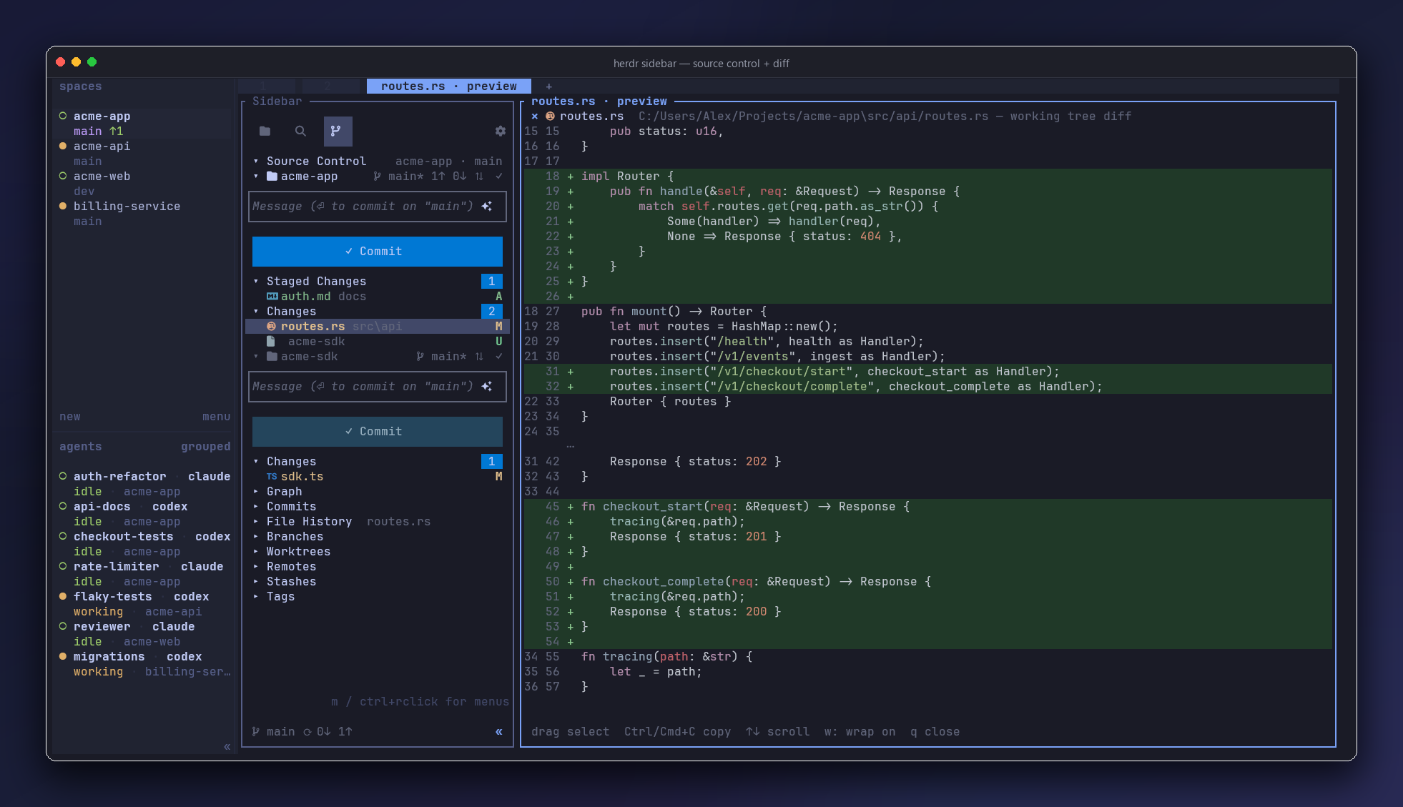Click the Commit button for acme-sdk
The height and width of the screenshot is (807, 1403).
[378, 432]
